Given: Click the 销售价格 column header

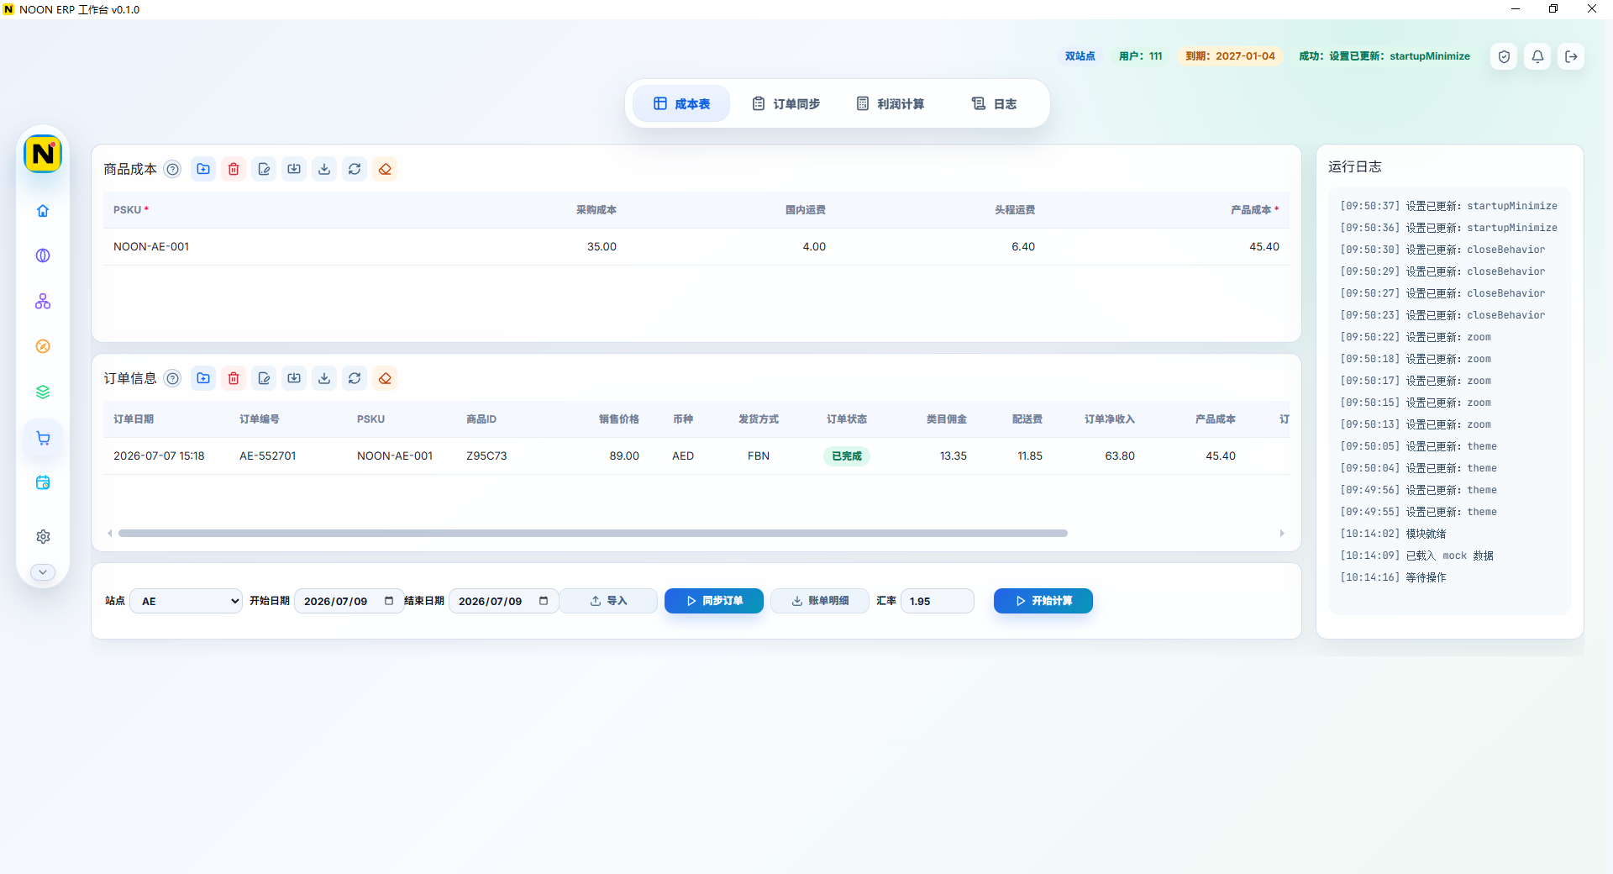Looking at the screenshot, I should pyautogui.click(x=619, y=419).
